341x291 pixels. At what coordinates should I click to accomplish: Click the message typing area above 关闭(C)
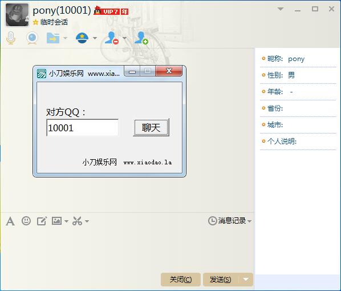pyautogui.click(x=127, y=249)
